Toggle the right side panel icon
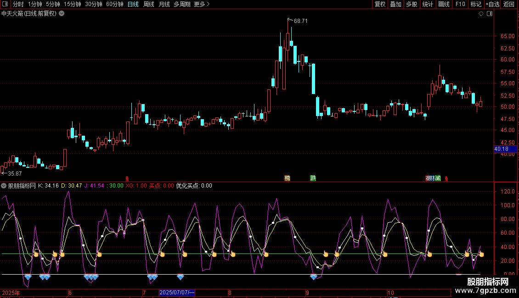The width and height of the screenshot is (519, 298). (x=490, y=14)
